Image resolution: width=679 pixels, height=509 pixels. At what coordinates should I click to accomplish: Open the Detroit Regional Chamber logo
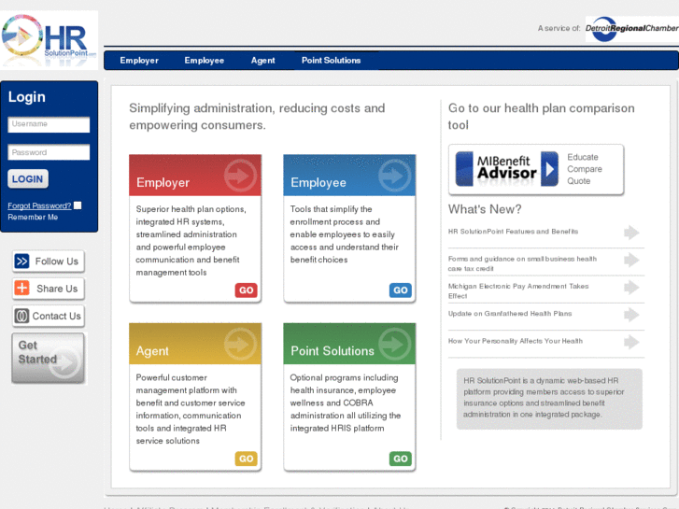[631, 29]
